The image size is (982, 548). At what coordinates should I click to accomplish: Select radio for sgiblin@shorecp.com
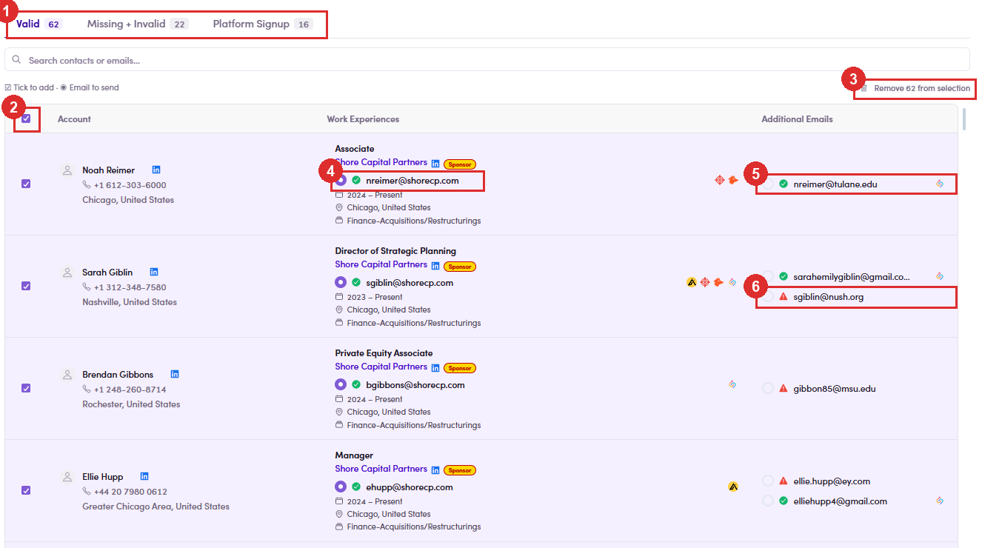[341, 282]
